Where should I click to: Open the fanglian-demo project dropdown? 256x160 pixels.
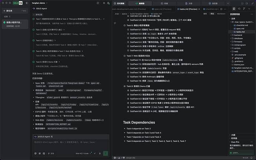point(40,3)
